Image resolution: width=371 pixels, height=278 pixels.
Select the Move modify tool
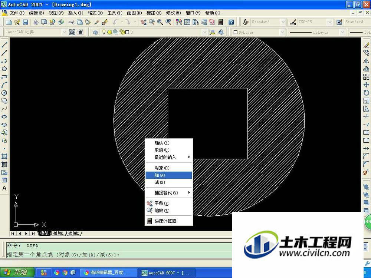coord(366,85)
